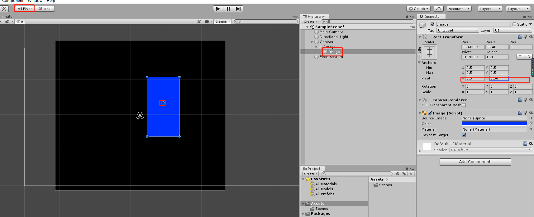This screenshot has width=534, height=217.
Task: Toggle the Local handle rotation button
Action: (45, 9)
